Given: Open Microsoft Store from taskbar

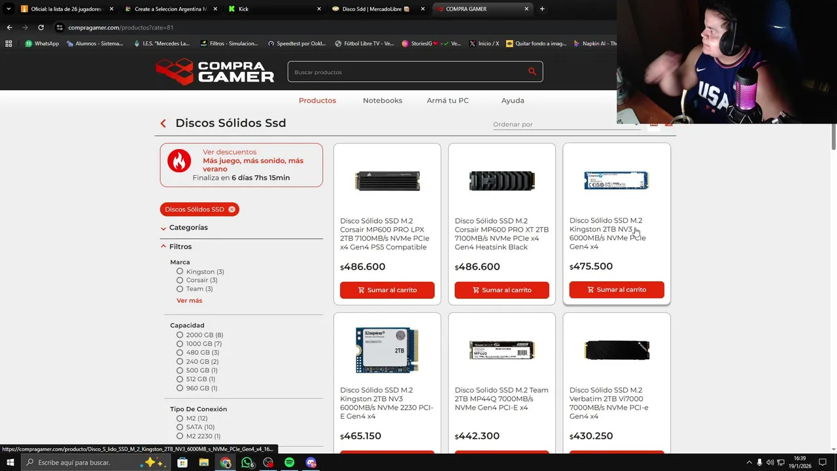Looking at the screenshot, I should (182, 462).
